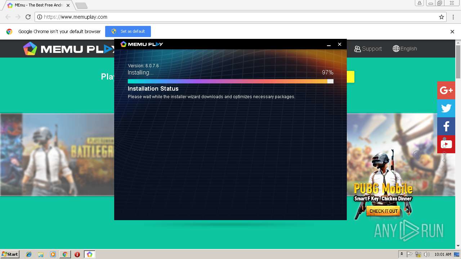Click the 97% progress value
Screen dimensions: 461x259
coord(327,72)
